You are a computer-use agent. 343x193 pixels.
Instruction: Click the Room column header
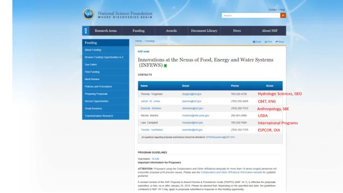tap(270, 86)
